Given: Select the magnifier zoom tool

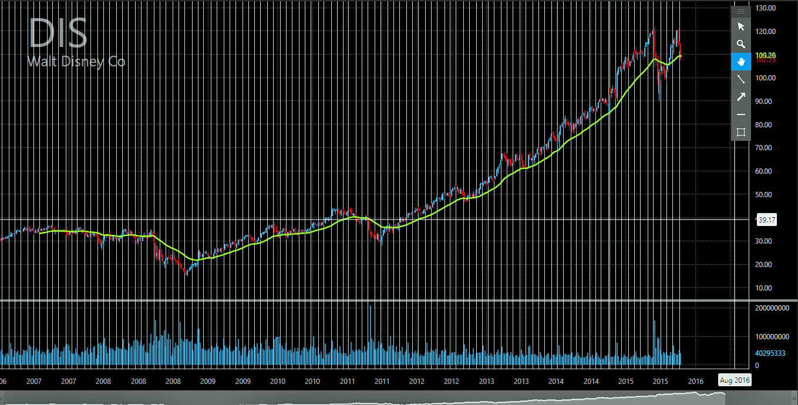Looking at the screenshot, I should (741, 44).
